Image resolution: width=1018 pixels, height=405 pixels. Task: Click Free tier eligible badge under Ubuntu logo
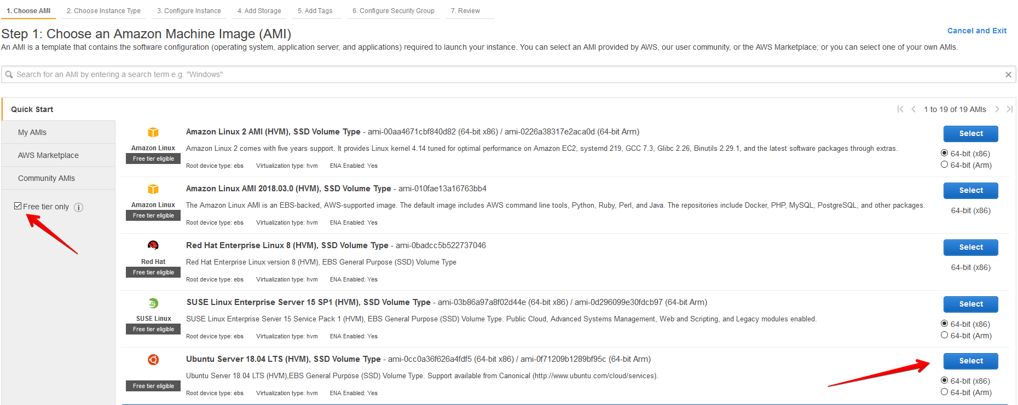[153, 386]
